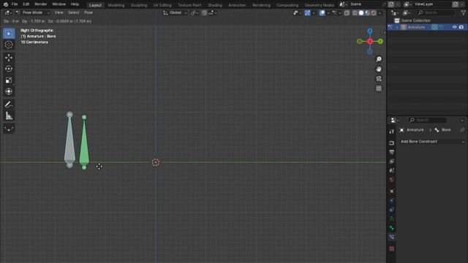
Task: Open the editor type dropdown in viewport header
Action: point(8,12)
